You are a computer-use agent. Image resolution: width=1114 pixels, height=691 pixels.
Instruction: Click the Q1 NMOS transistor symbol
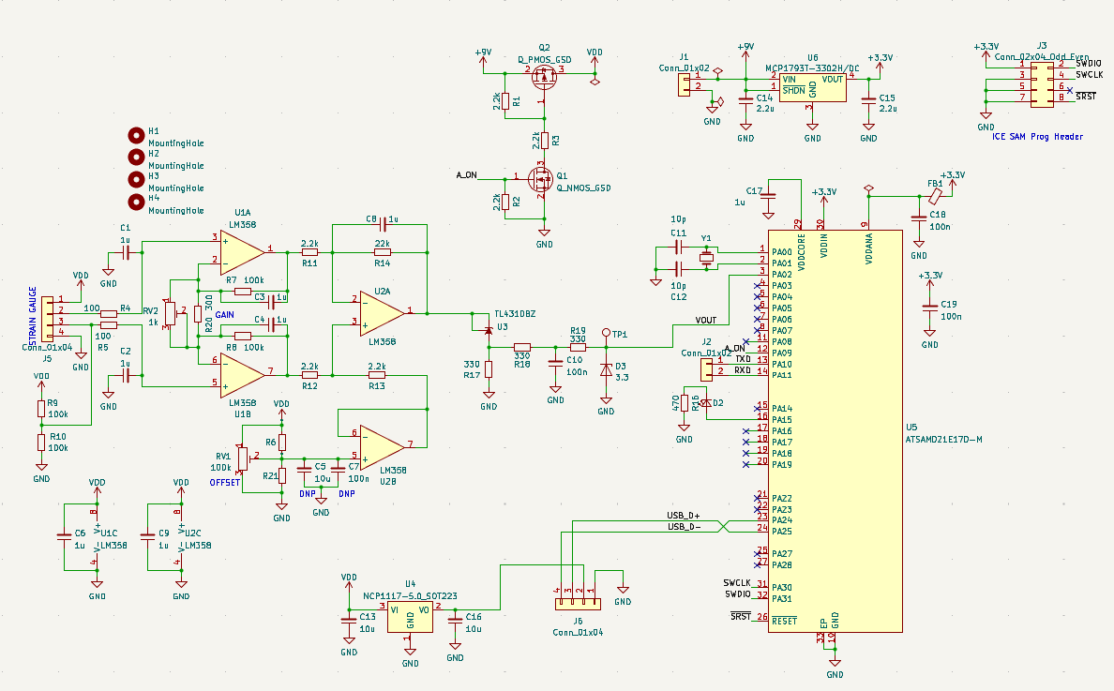[542, 178]
